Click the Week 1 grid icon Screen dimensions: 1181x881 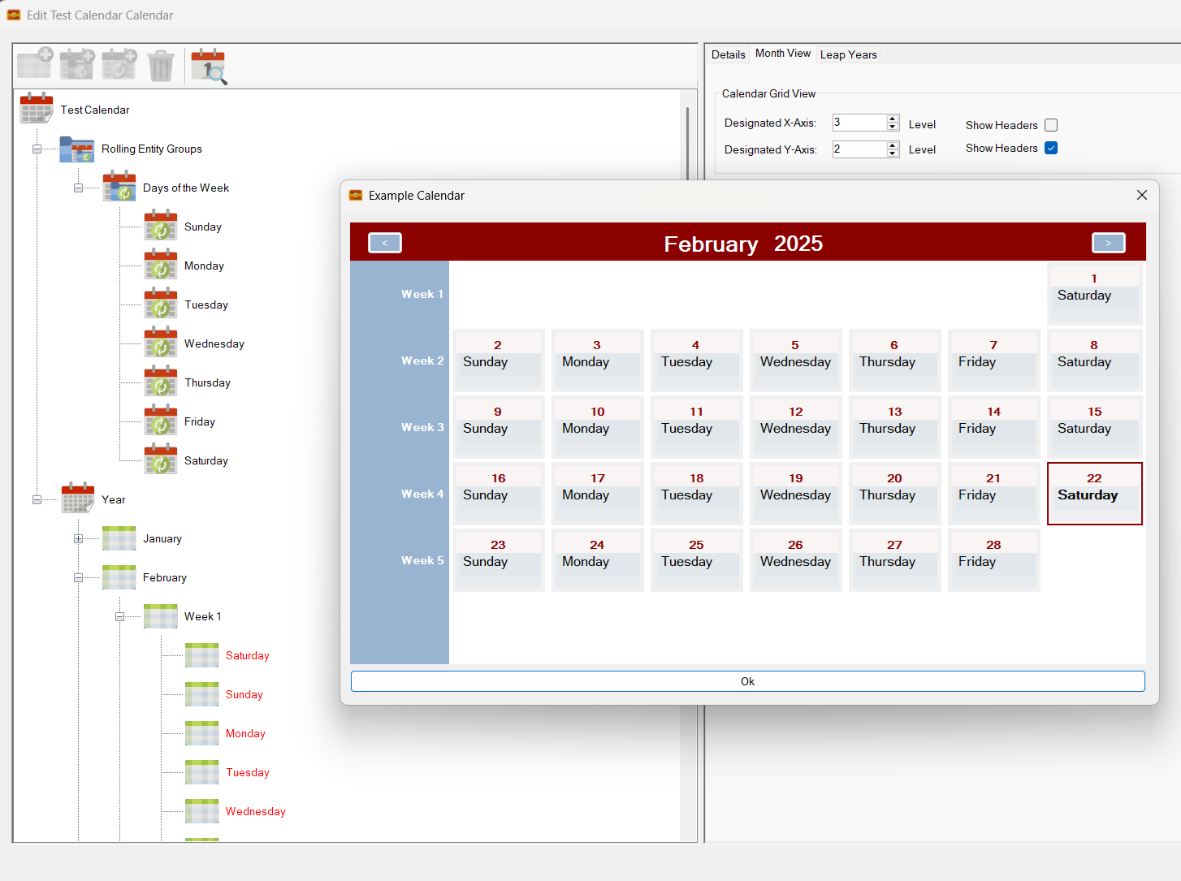[161, 616]
